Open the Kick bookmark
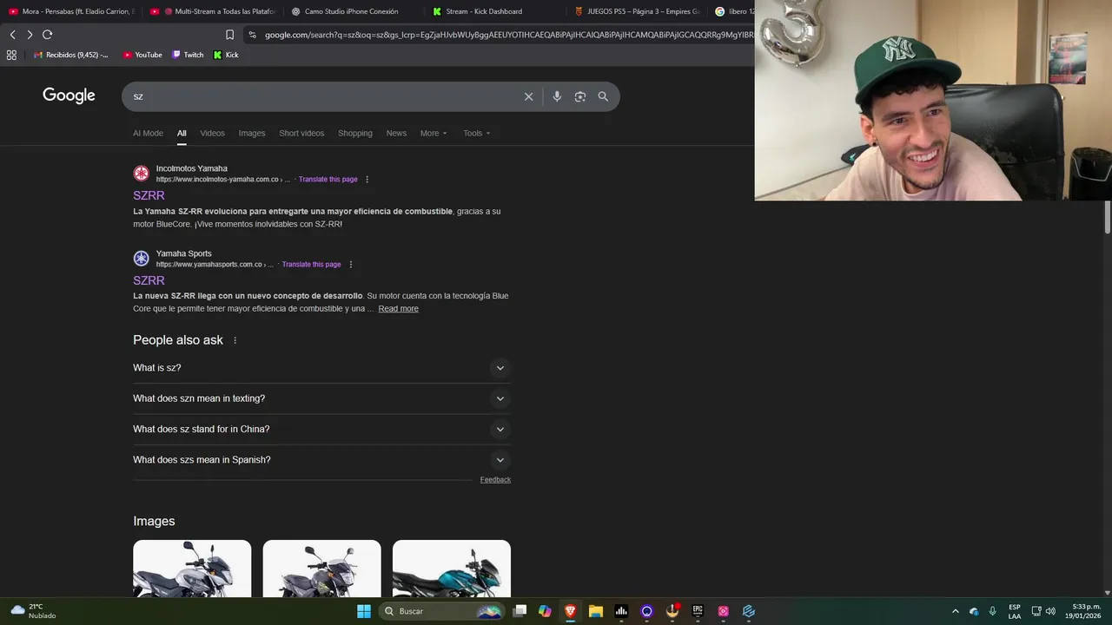Screen dimensions: 1112x625 tap(226, 55)
